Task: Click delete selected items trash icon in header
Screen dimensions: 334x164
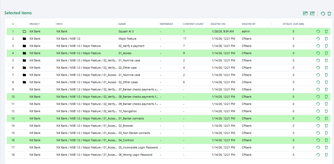Action: tap(329, 13)
